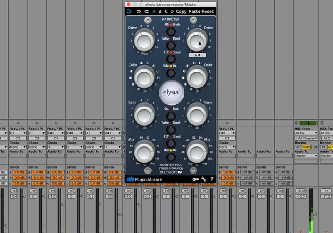Open MIDI From All Ins dropdown
Screen dimensions: 333x233
(x=306, y=133)
